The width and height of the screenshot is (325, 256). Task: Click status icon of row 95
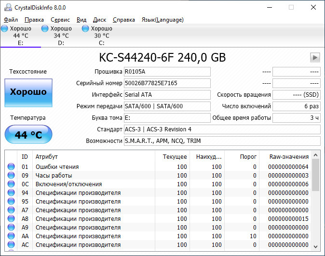11,202
